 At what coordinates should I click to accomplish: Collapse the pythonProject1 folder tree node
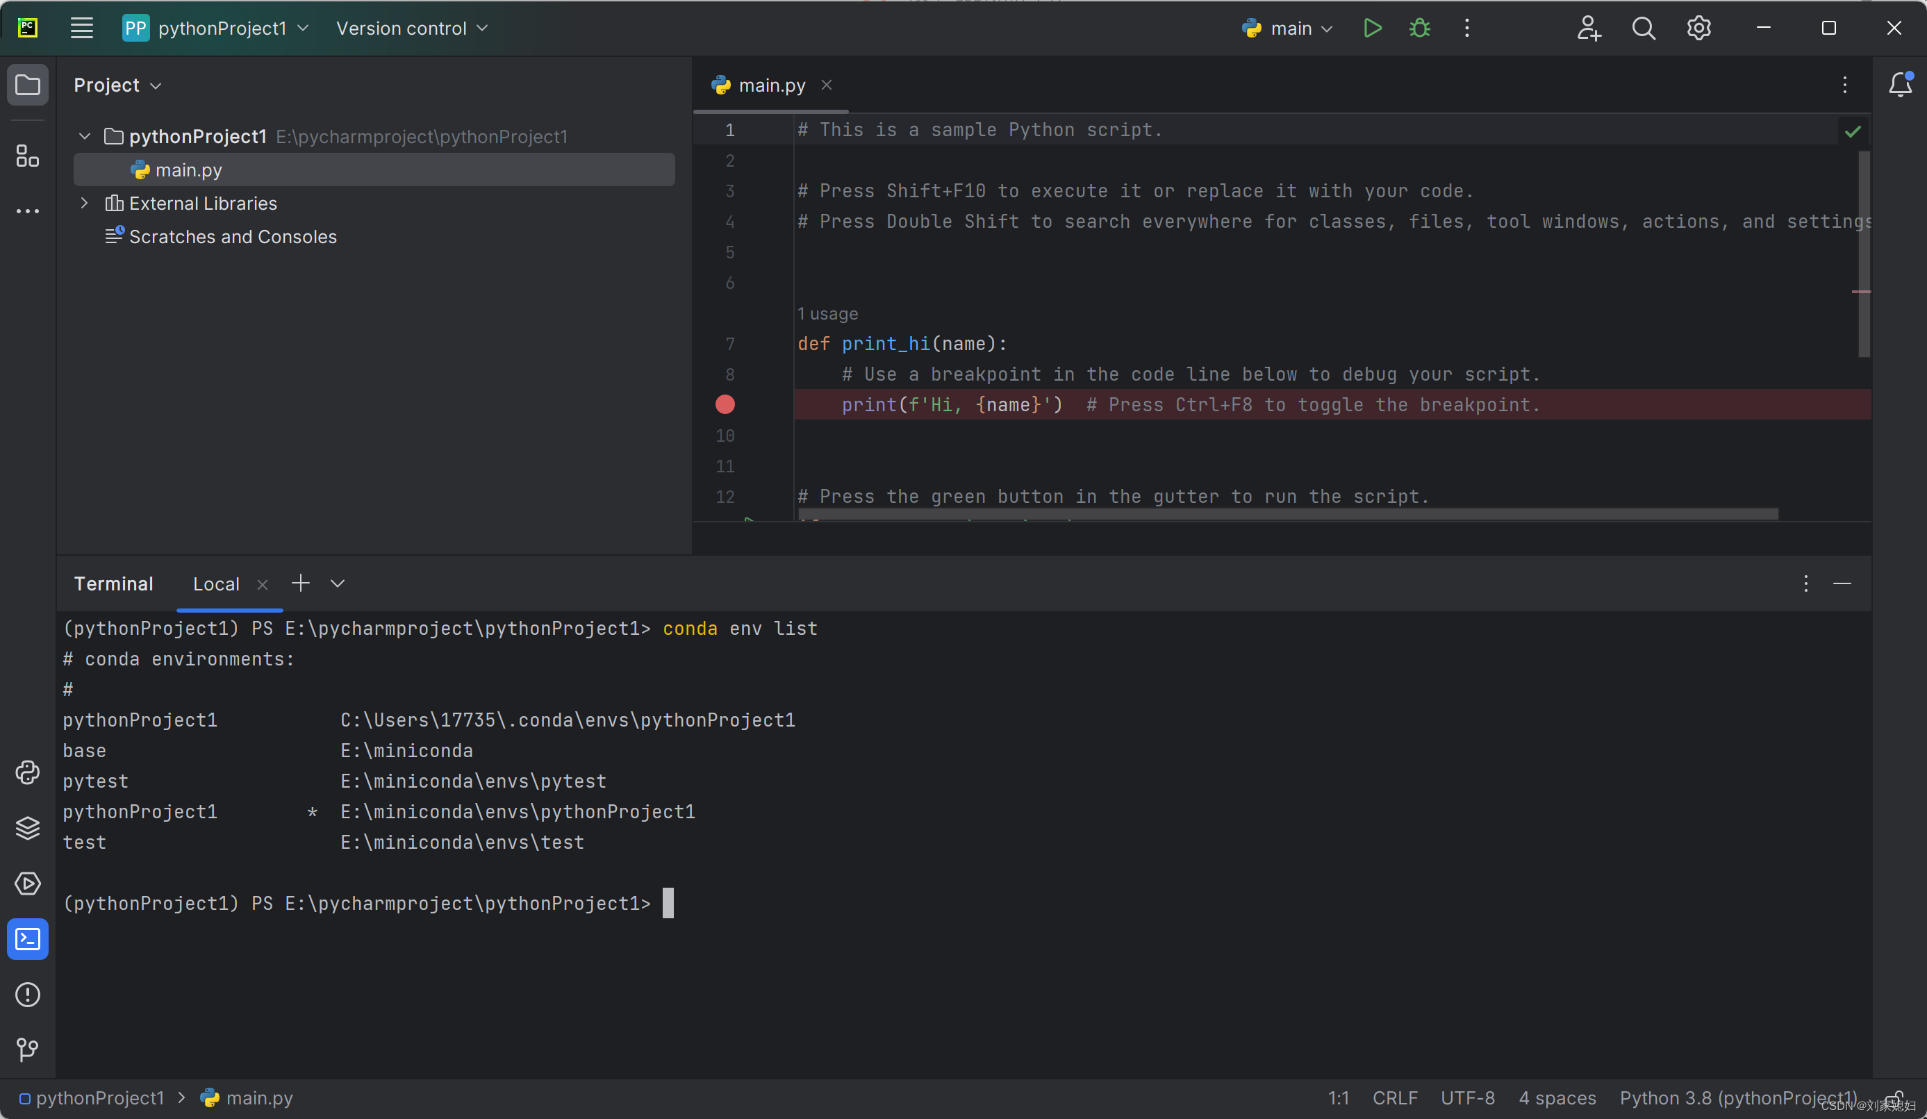click(x=85, y=136)
